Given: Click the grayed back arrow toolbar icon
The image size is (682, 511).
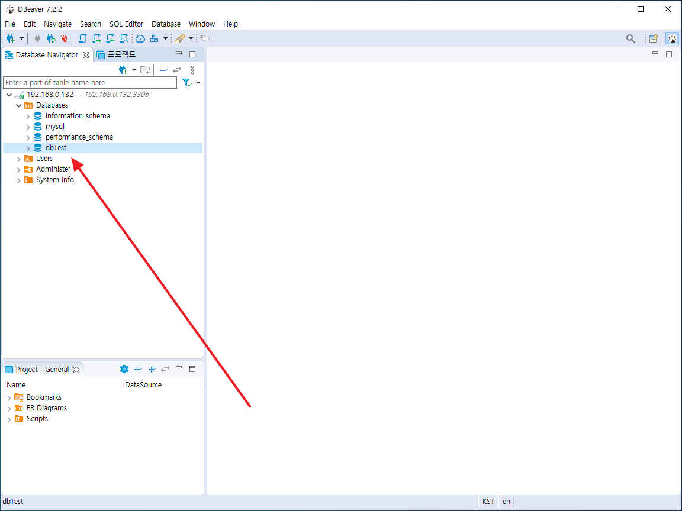Looking at the screenshot, I should coord(205,38).
